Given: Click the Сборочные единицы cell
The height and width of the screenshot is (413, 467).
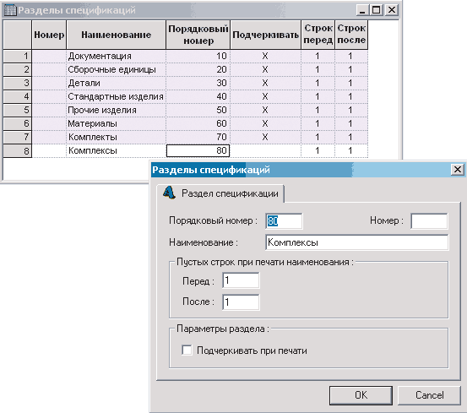Looking at the screenshot, I should pyautogui.click(x=116, y=69).
